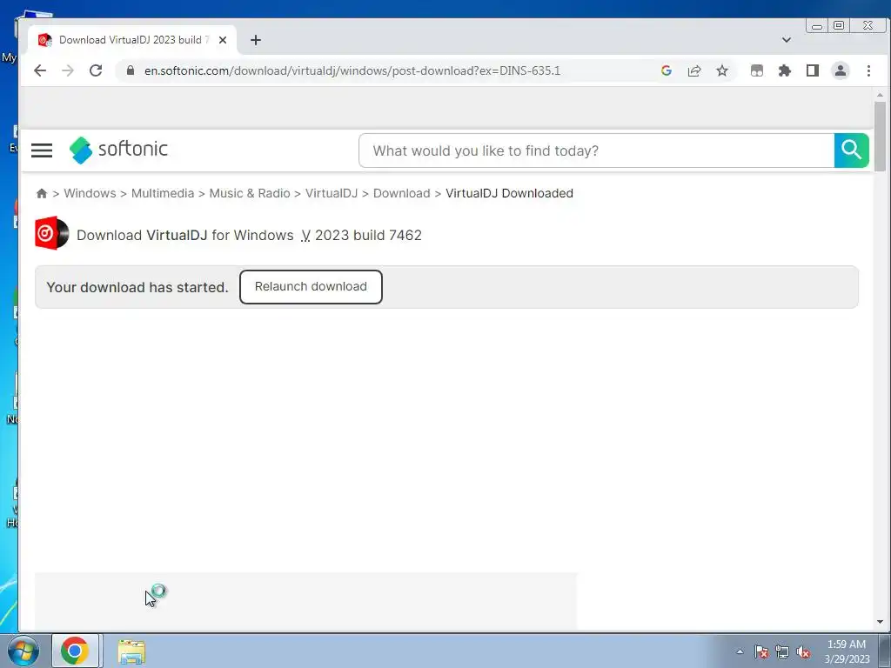Open the Windows Start menu
The width and height of the screenshot is (891, 668).
(23, 651)
